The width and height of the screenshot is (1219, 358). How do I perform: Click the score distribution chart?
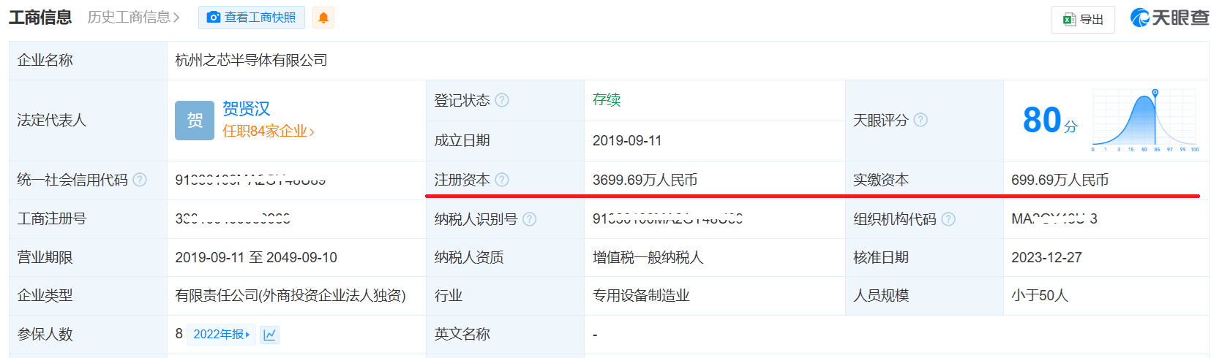(1145, 120)
